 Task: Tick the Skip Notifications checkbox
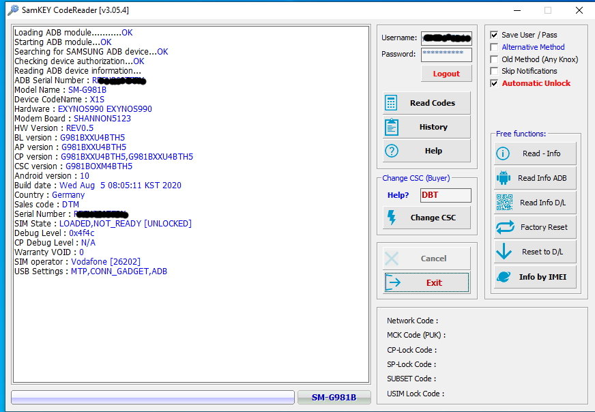pos(494,71)
